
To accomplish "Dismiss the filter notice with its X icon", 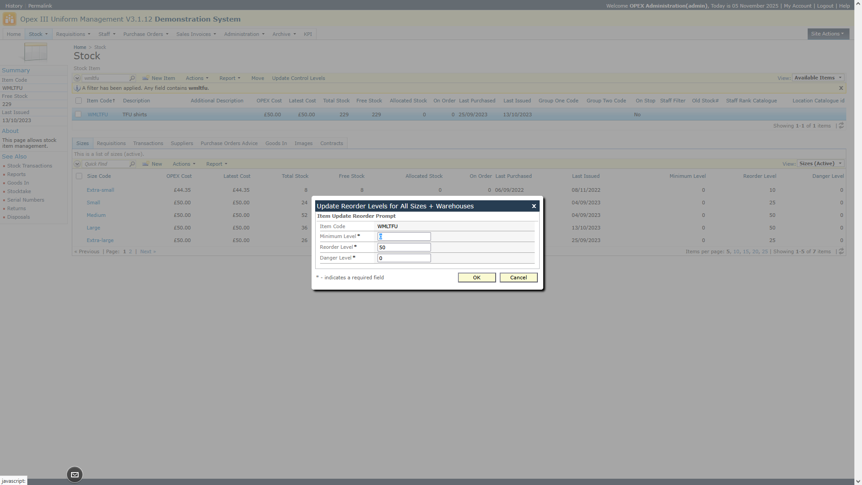I will tap(841, 88).
